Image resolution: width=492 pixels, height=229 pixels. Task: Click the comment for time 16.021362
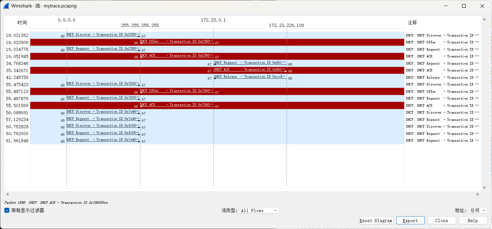tap(442, 35)
